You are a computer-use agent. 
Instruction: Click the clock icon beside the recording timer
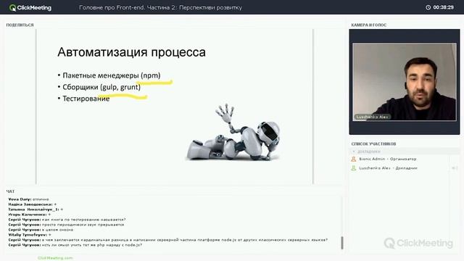pyautogui.click(x=428, y=7)
